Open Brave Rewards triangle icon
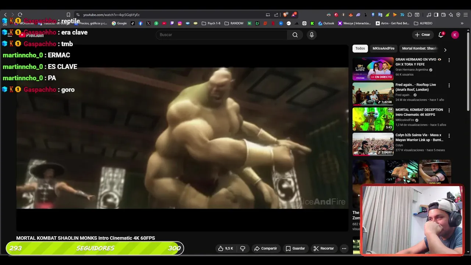Screen dimensions: 471x265 (x=294, y=15)
